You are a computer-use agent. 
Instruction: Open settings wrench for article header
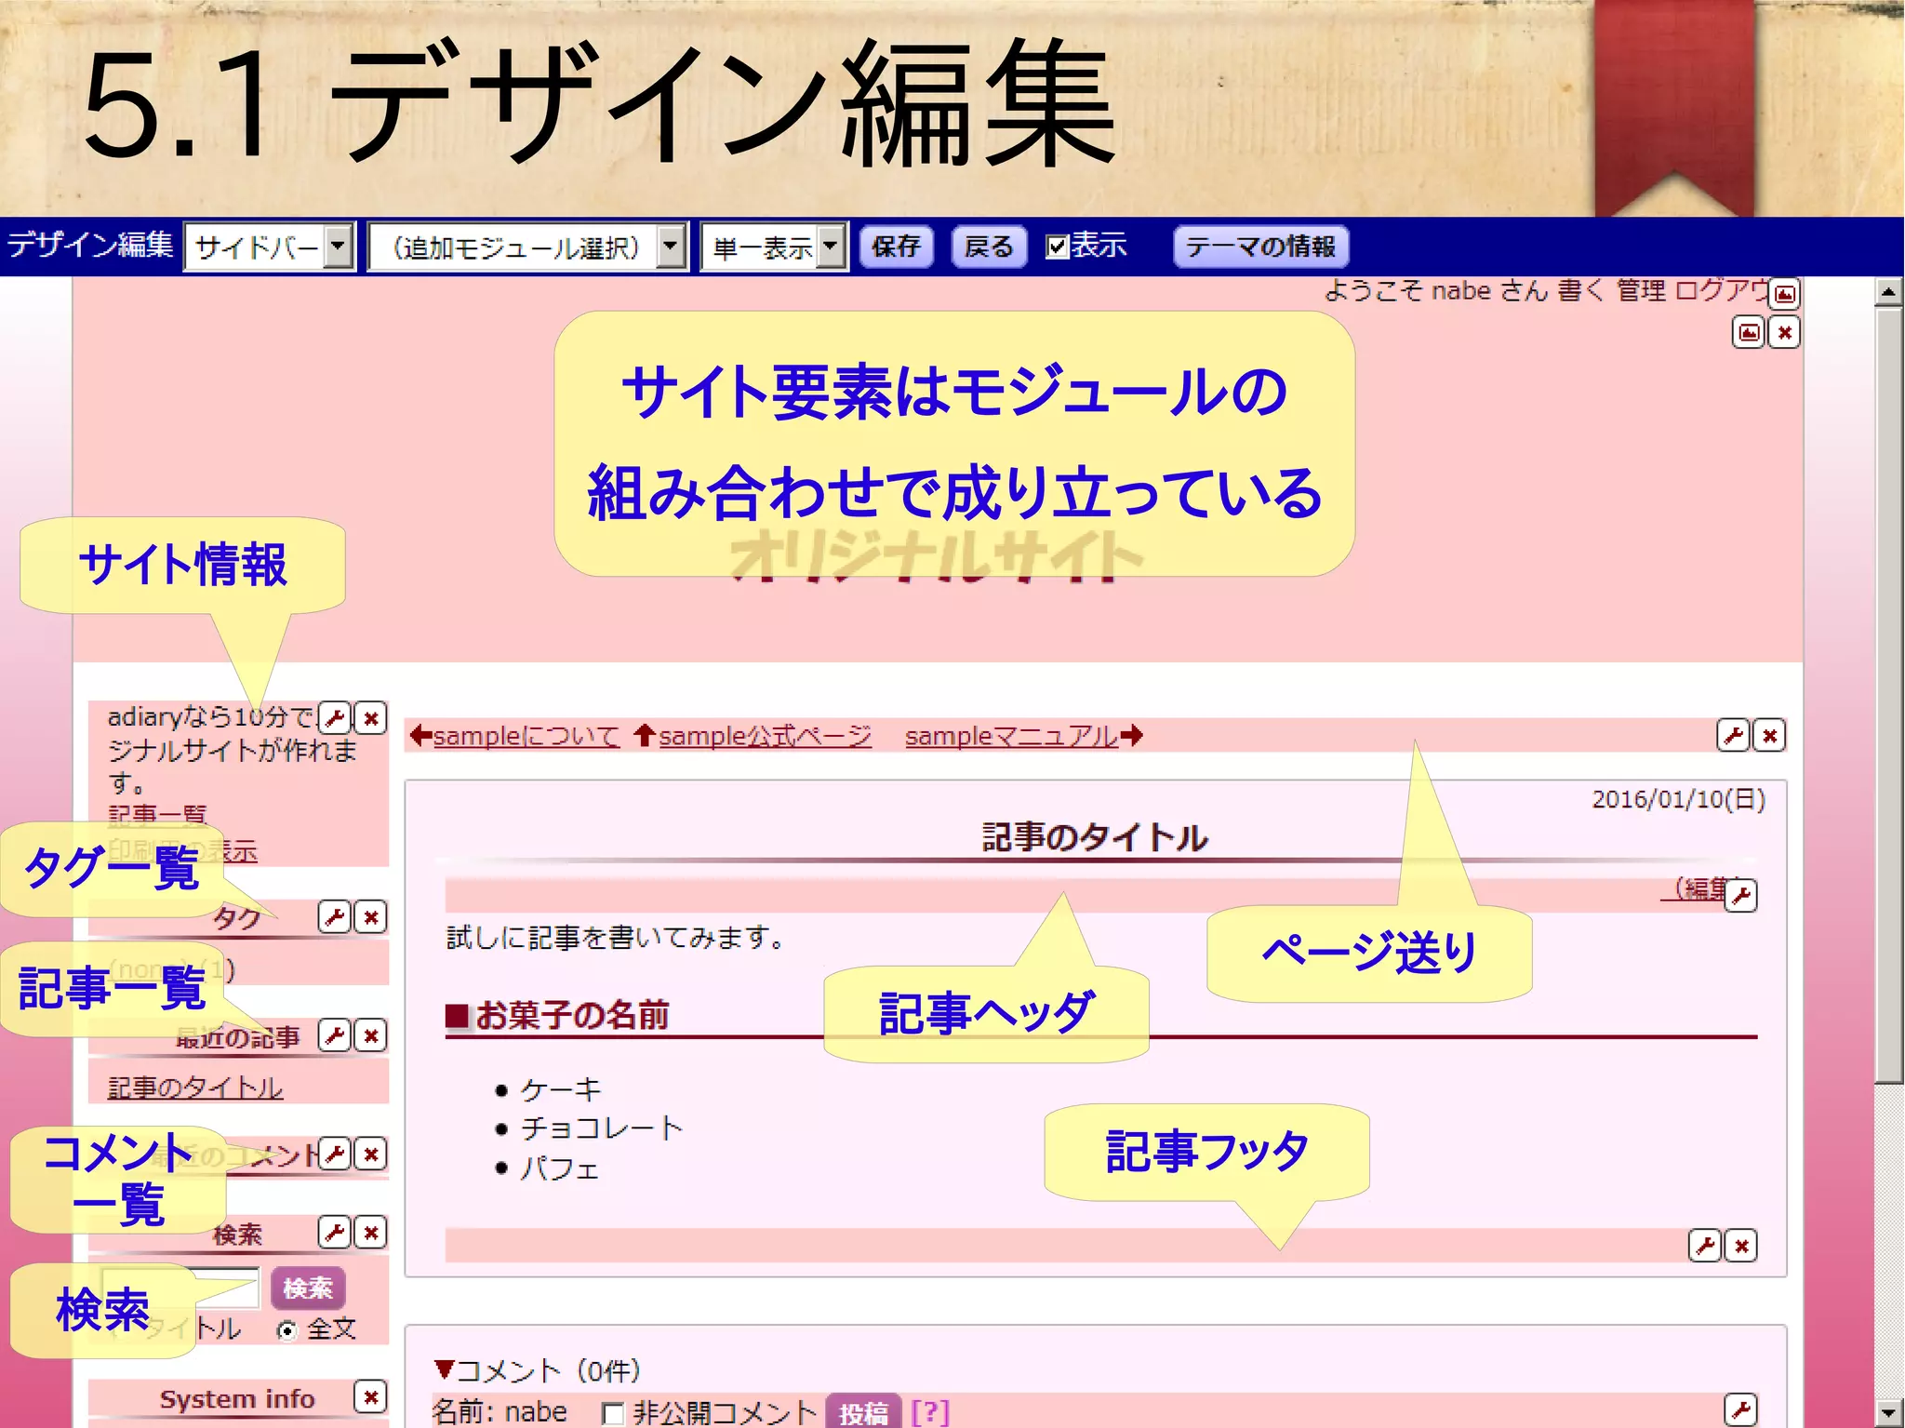point(1741,895)
